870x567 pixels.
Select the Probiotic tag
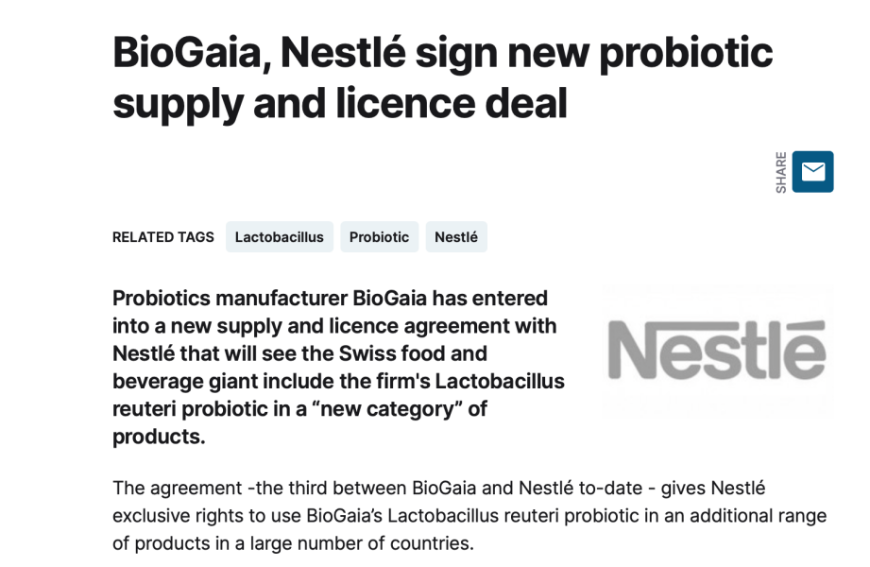[x=379, y=237]
